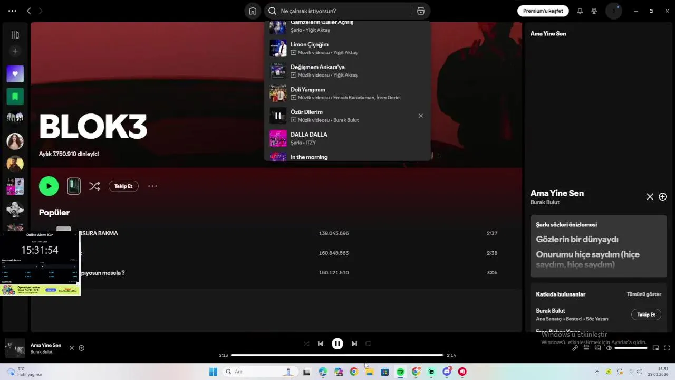Open the album thumbnail next to play button
The height and width of the screenshot is (380, 675).
point(74,186)
